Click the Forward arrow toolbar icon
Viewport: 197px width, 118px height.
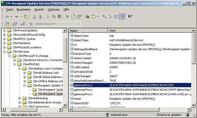[x=17, y=16]
